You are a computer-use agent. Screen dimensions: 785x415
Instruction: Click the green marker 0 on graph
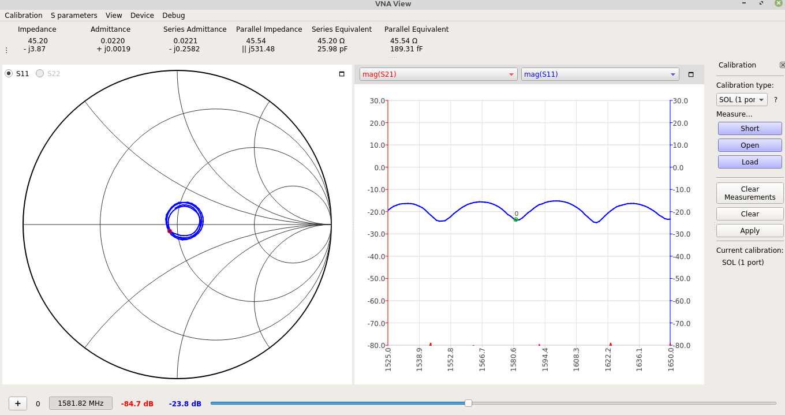coord(516,219)
